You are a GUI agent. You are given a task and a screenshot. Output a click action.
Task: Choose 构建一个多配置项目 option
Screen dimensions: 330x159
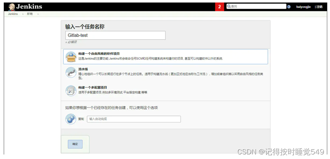tap(93, 87)
